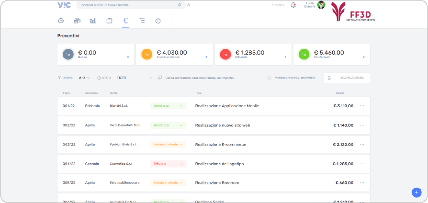The image size is (428, 203).
Task: Click the 'Cliente' column header
Action: coord(113,93)
